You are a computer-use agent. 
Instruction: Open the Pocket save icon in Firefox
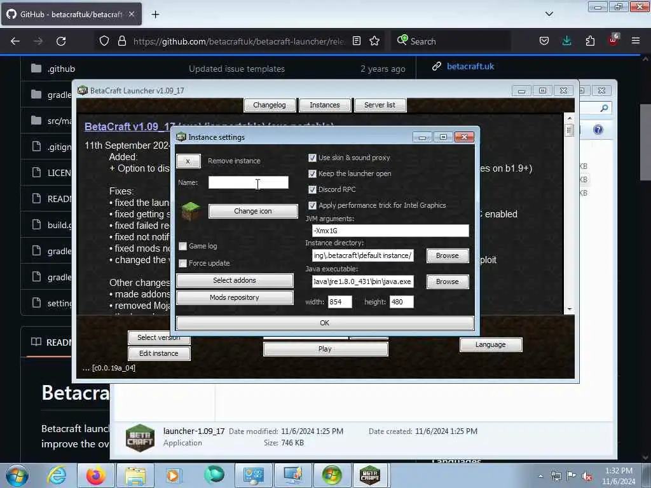coord(544,41)
